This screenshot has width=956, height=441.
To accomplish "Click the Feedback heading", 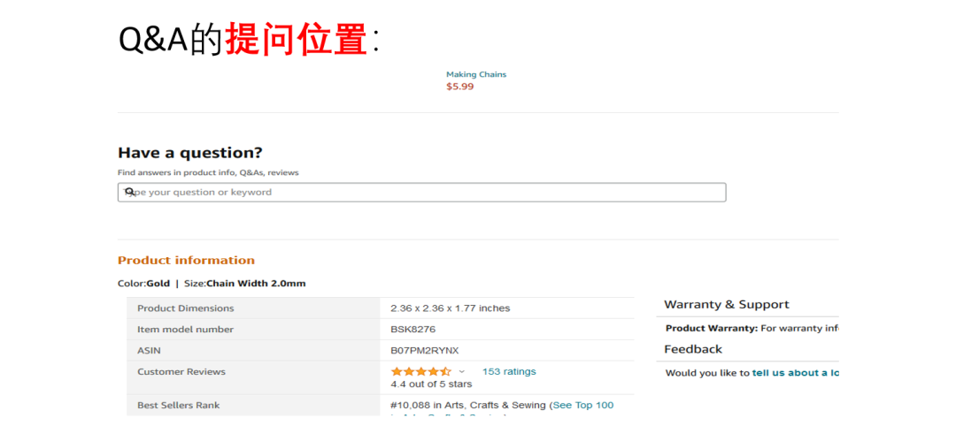I will tap(693, 349).
